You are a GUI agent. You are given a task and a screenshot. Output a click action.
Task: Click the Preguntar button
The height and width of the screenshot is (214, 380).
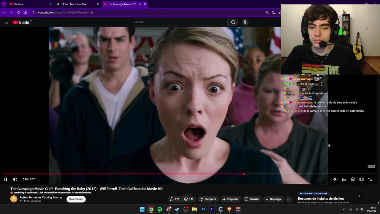click(231, 199)
